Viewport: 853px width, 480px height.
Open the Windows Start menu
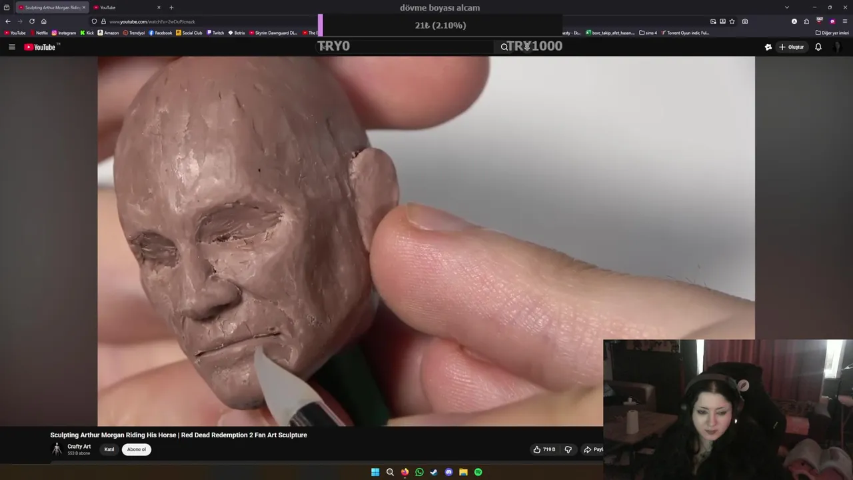point(375,472)
